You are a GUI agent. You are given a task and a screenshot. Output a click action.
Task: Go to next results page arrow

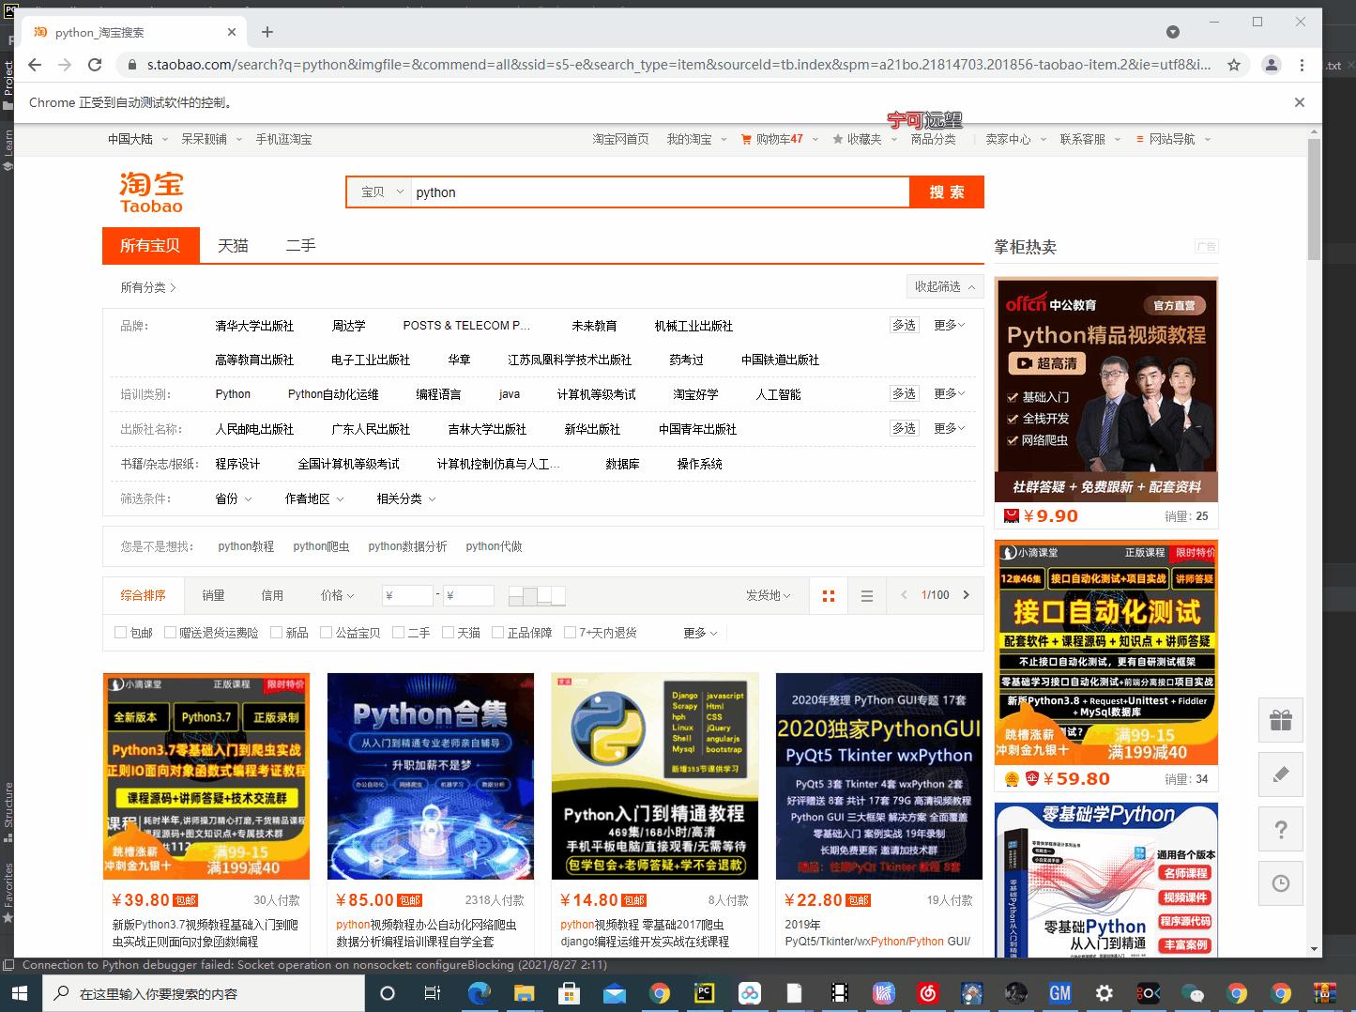966,595
